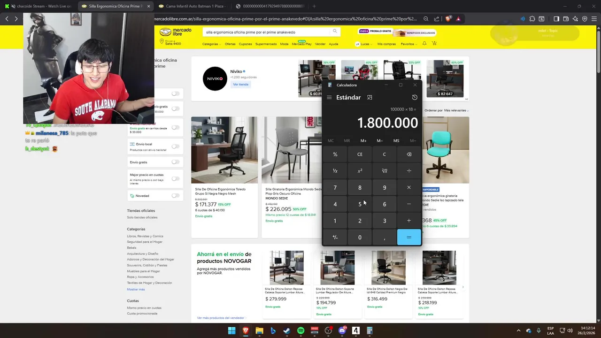601x338 pixels.
Task: Open the calculator history icon
Action: 415,98
